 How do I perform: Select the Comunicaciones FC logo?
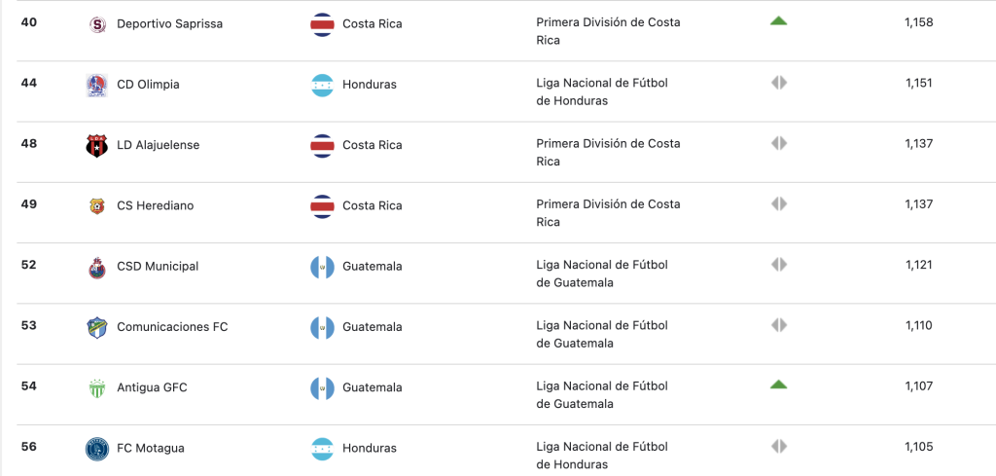click(x=96, y=328)
